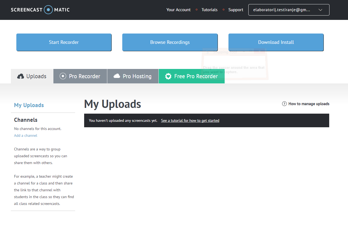Click the Screencast-O-Matic circle logo icon
The width and height of the screenshot is (348, 227).
tap(48, 10)
